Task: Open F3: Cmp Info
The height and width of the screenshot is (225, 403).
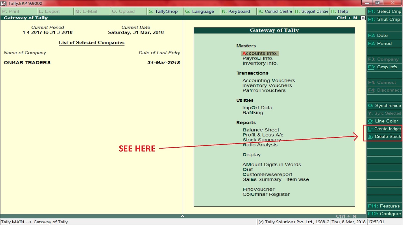Action: (x=384, y=67)
